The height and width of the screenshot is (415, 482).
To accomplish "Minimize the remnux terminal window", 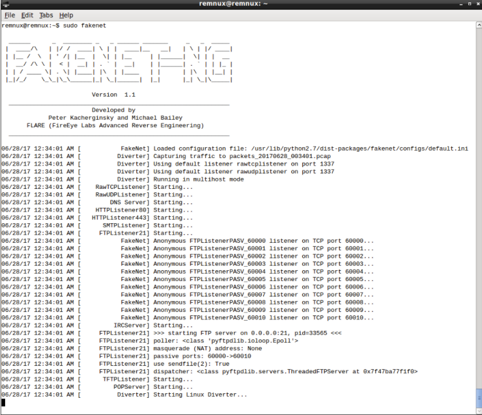I will (461, 4).
